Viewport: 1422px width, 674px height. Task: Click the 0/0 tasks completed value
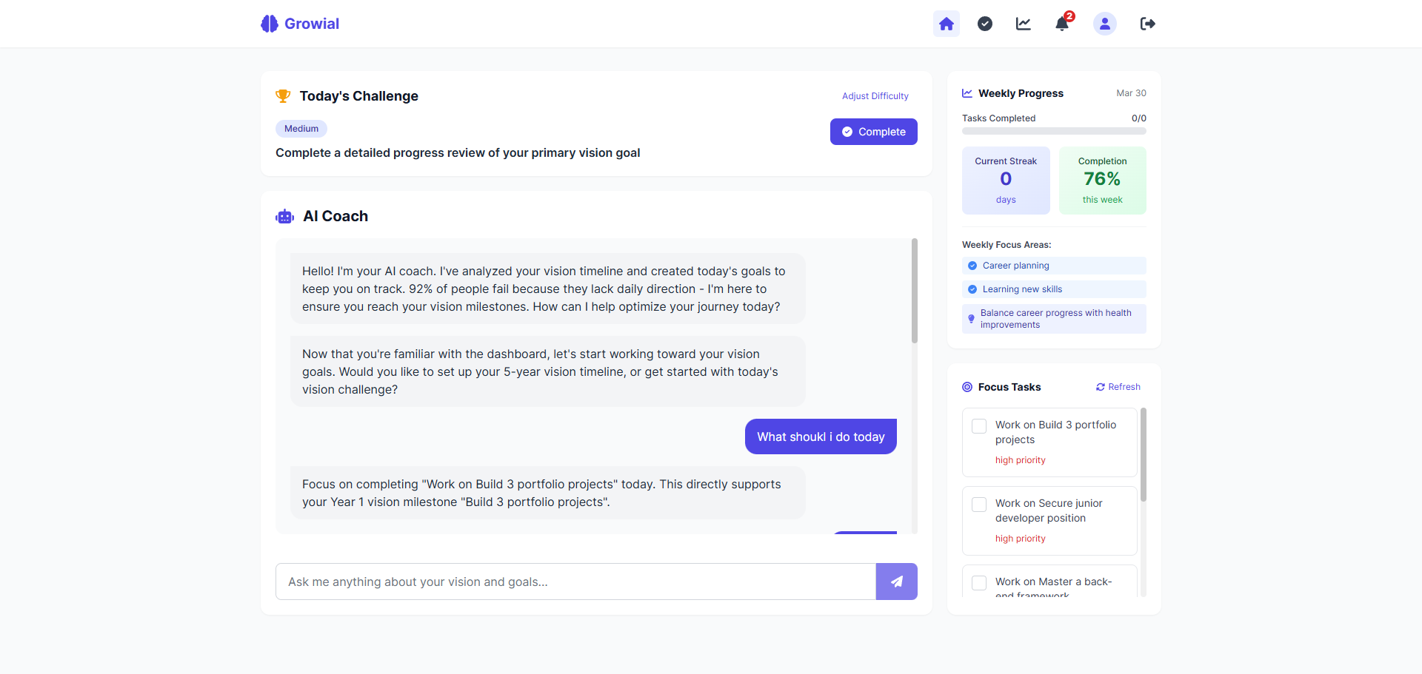[x=1139, y=118]
